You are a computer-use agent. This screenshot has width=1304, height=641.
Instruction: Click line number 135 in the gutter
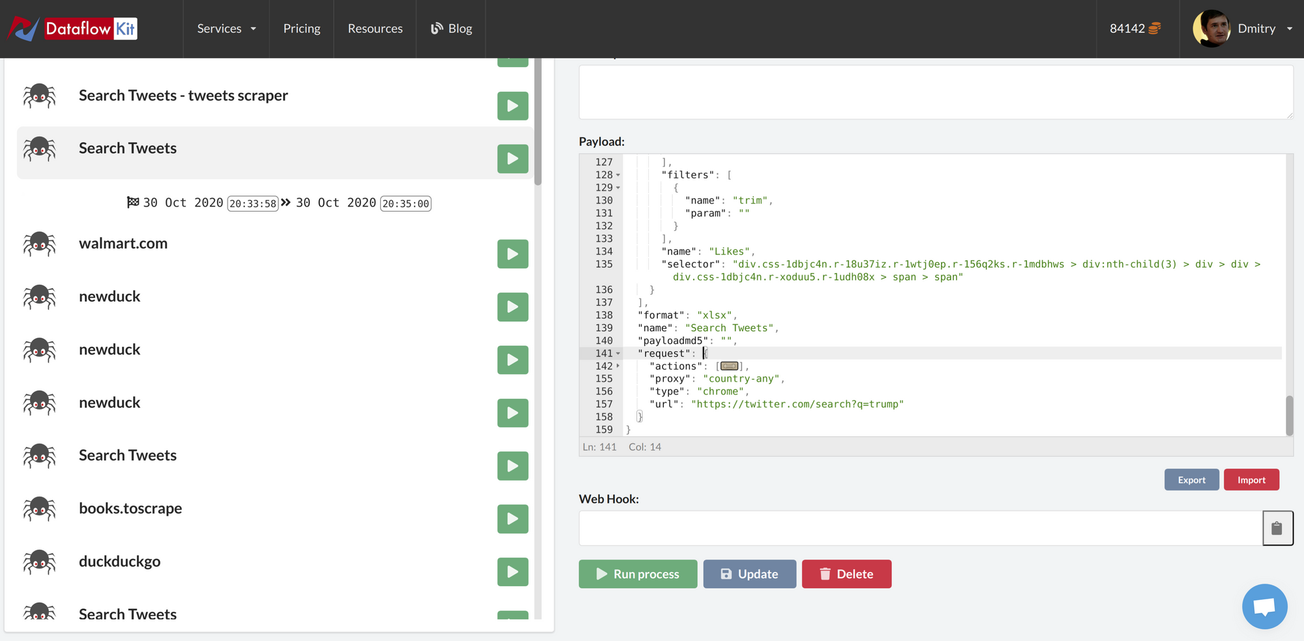coord(604,264)
